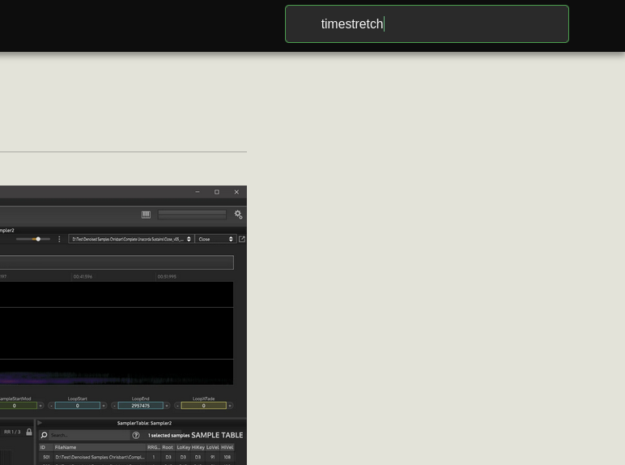Viewport: 625px width, 465px height.
Task: Decrease LoopStart value with minus button
Action: [51, 406]
